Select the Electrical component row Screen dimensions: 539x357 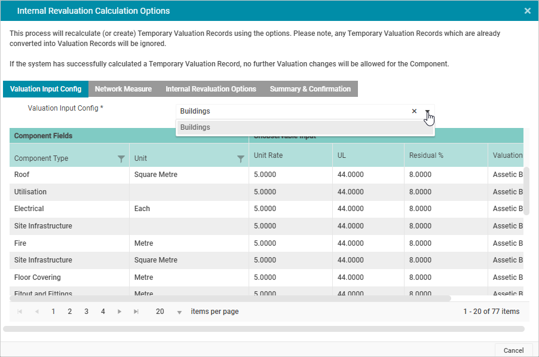click(267, 209)
